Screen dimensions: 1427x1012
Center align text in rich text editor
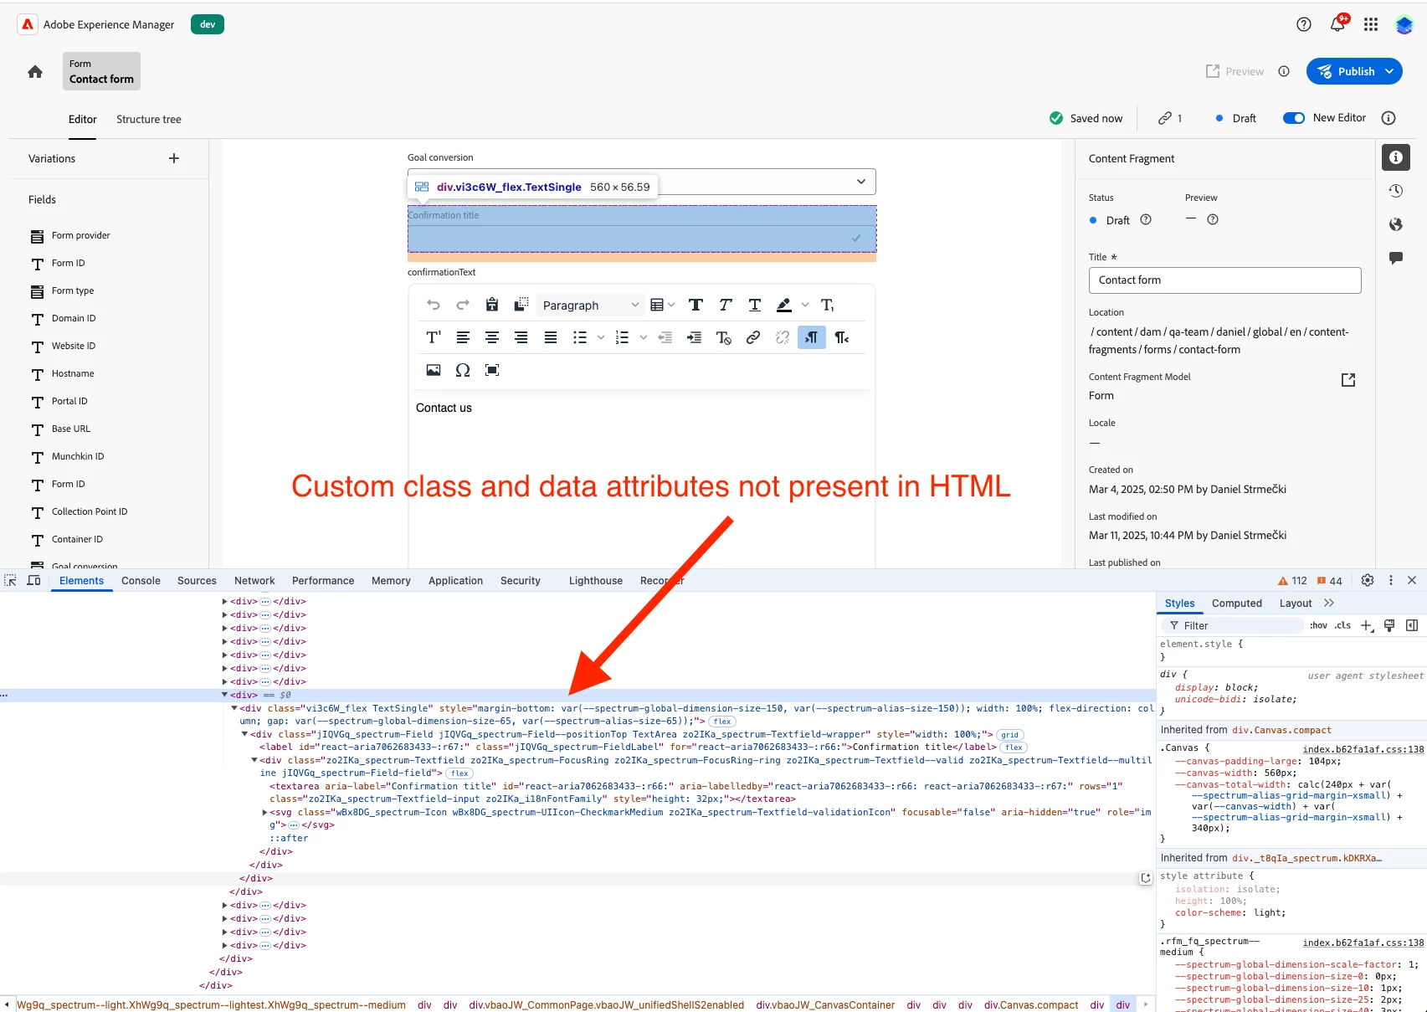[x=492, y=337]
